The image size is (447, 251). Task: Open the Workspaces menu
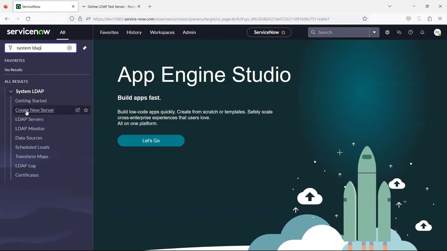coord(162,32)
